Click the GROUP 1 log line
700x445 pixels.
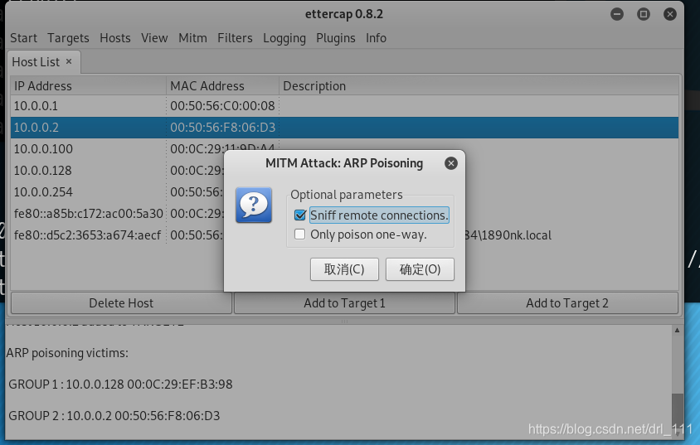(x=120, y=385)
